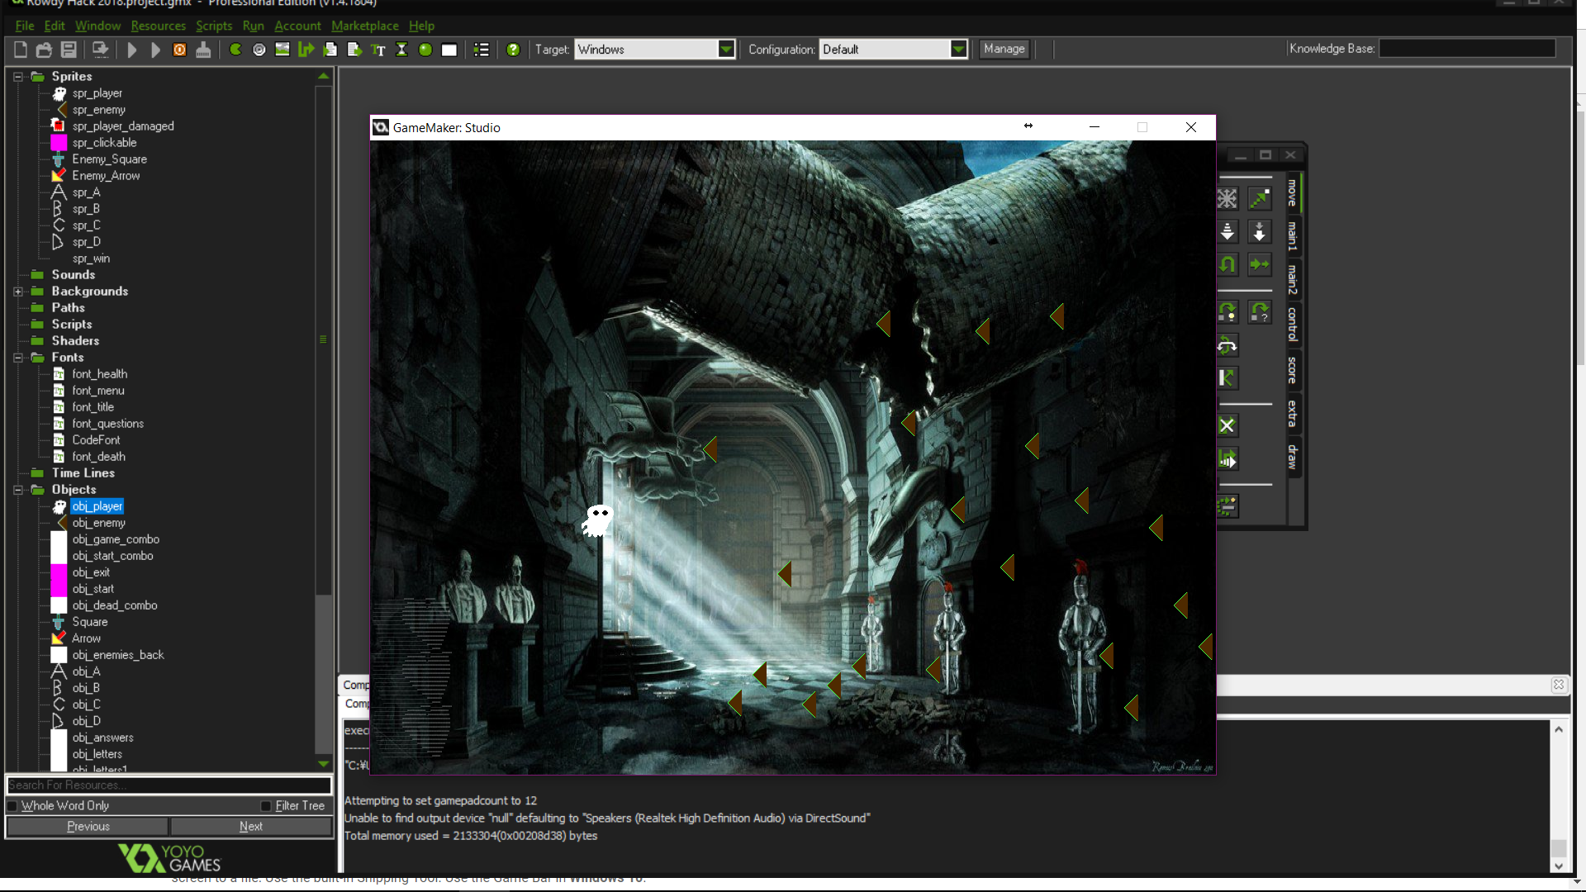Screen dimensions: 1586x892
Task: Open help via green question icon
Action: pos(513,50)
